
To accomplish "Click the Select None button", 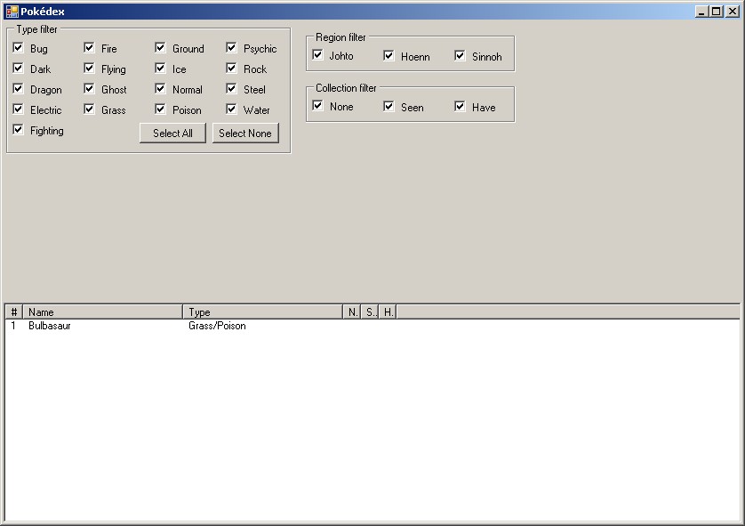I will (245, 134).
